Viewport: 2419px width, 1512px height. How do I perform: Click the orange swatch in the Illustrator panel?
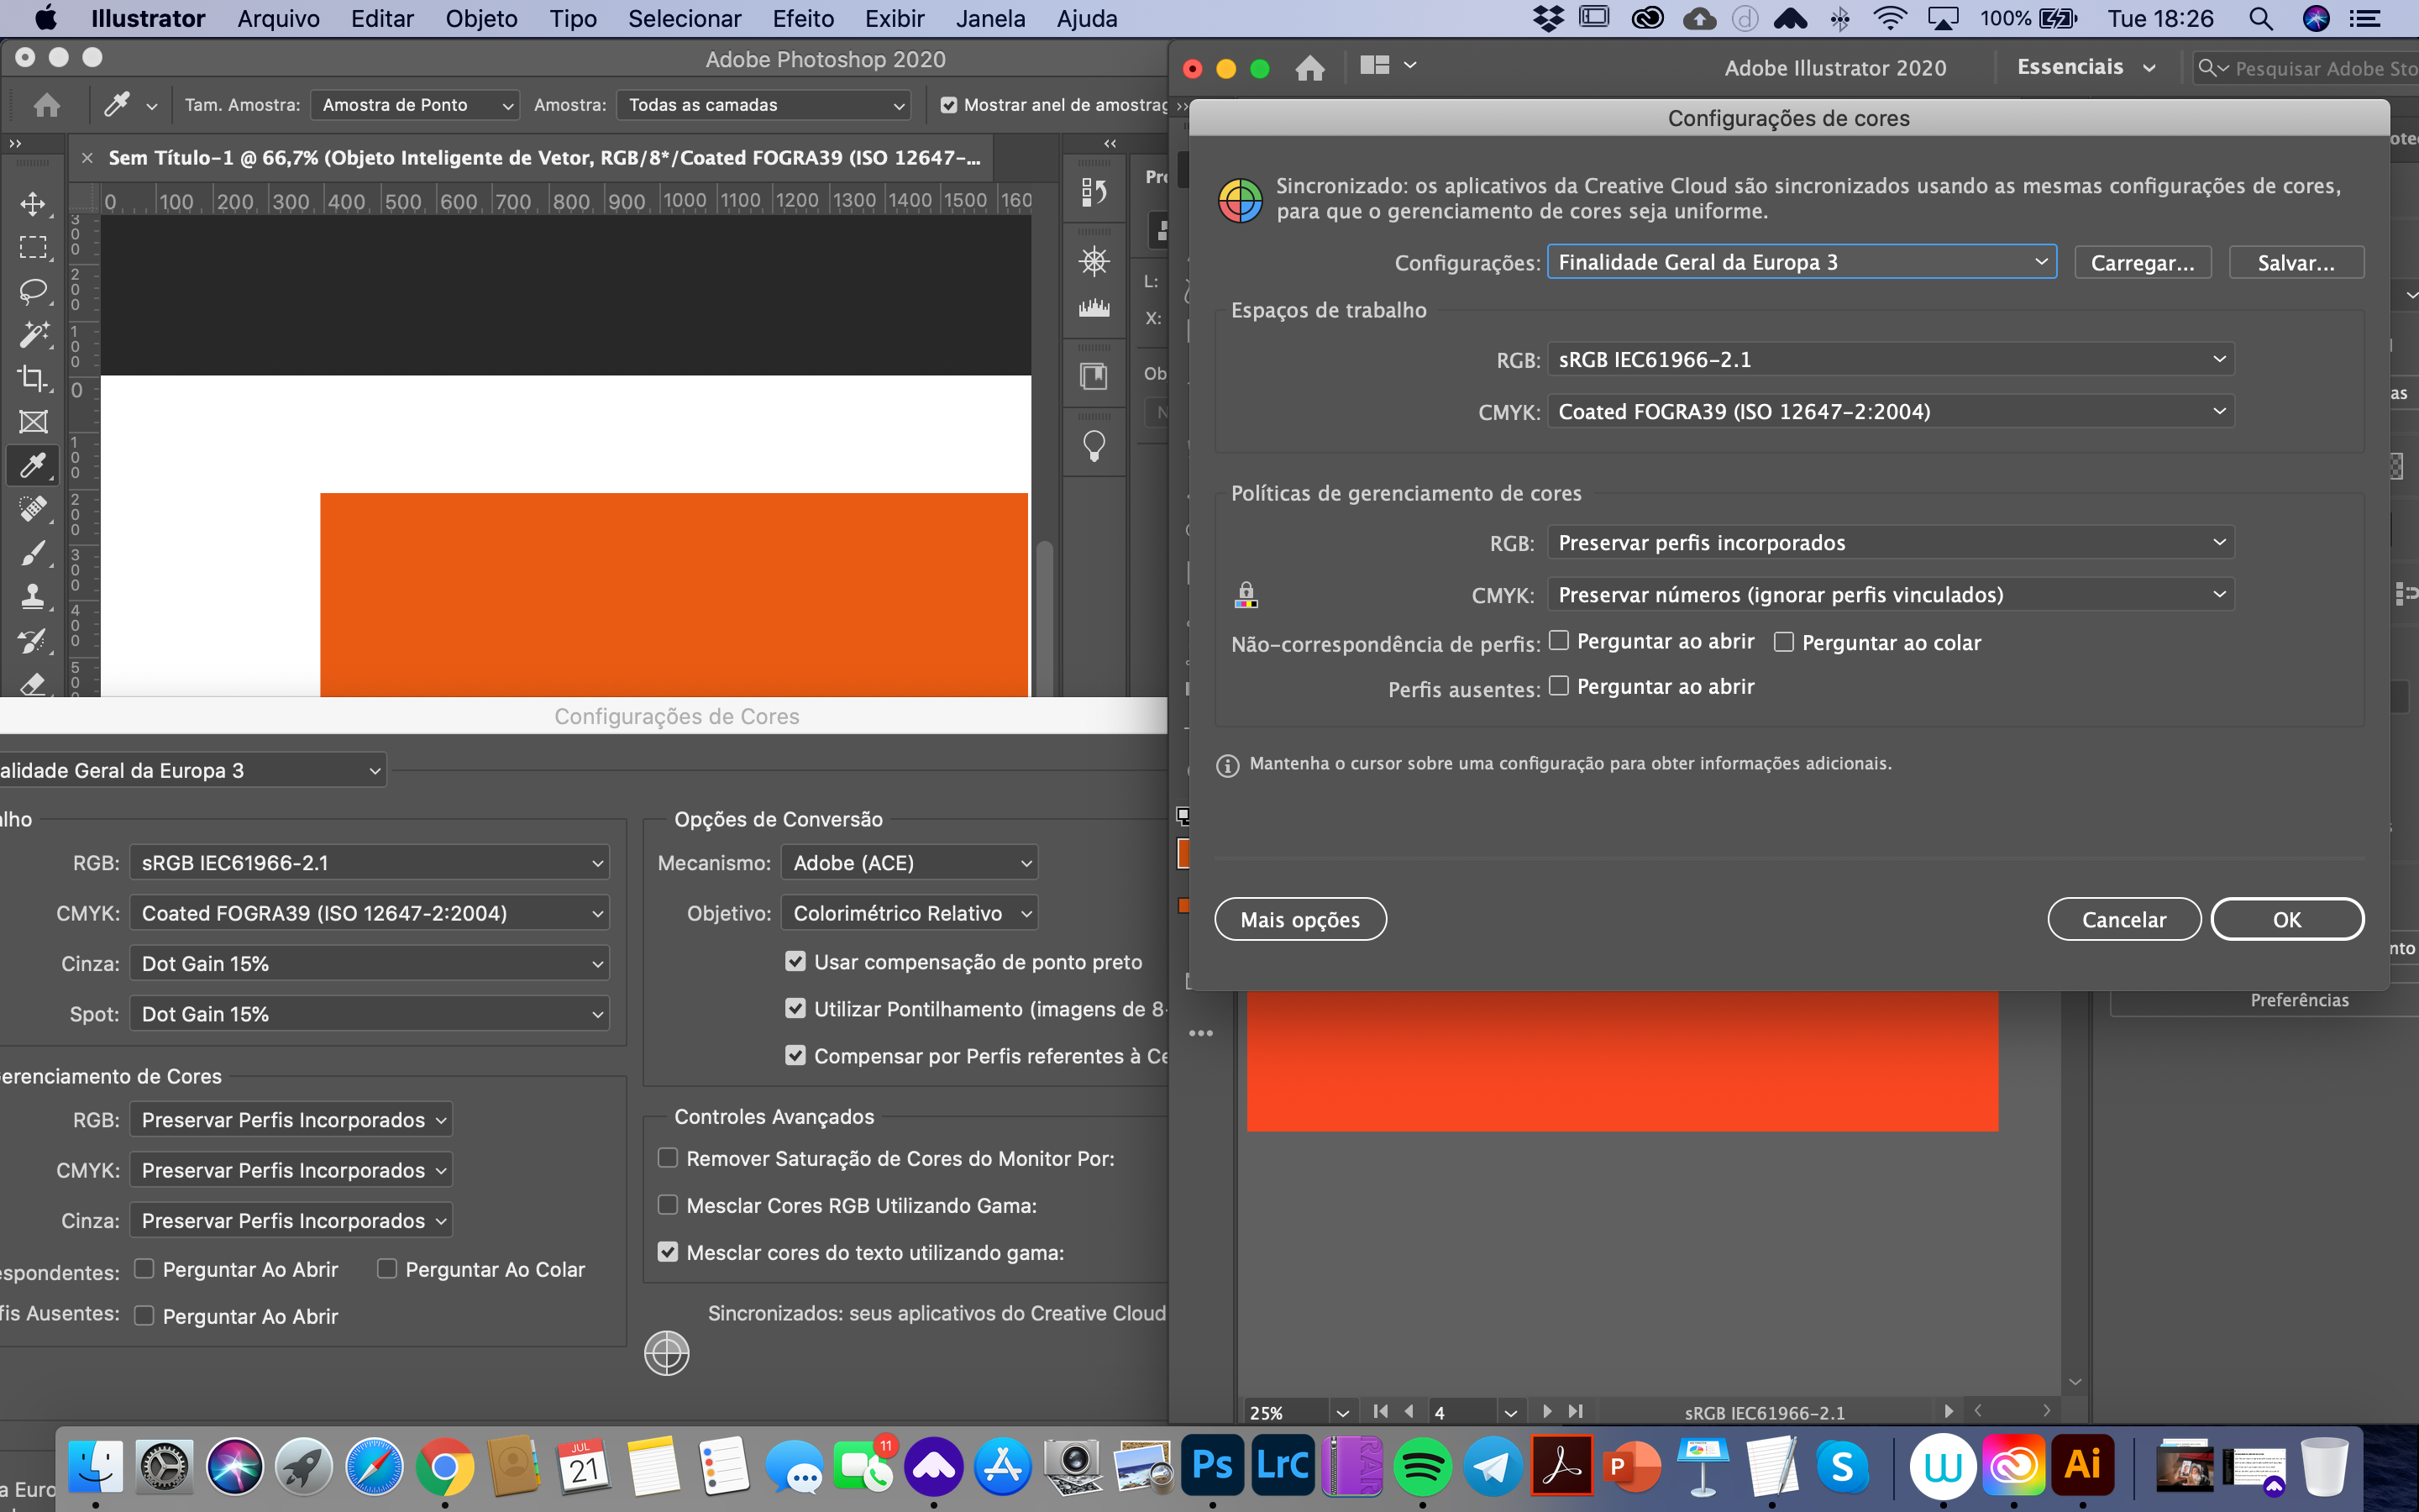point(1185,853)
